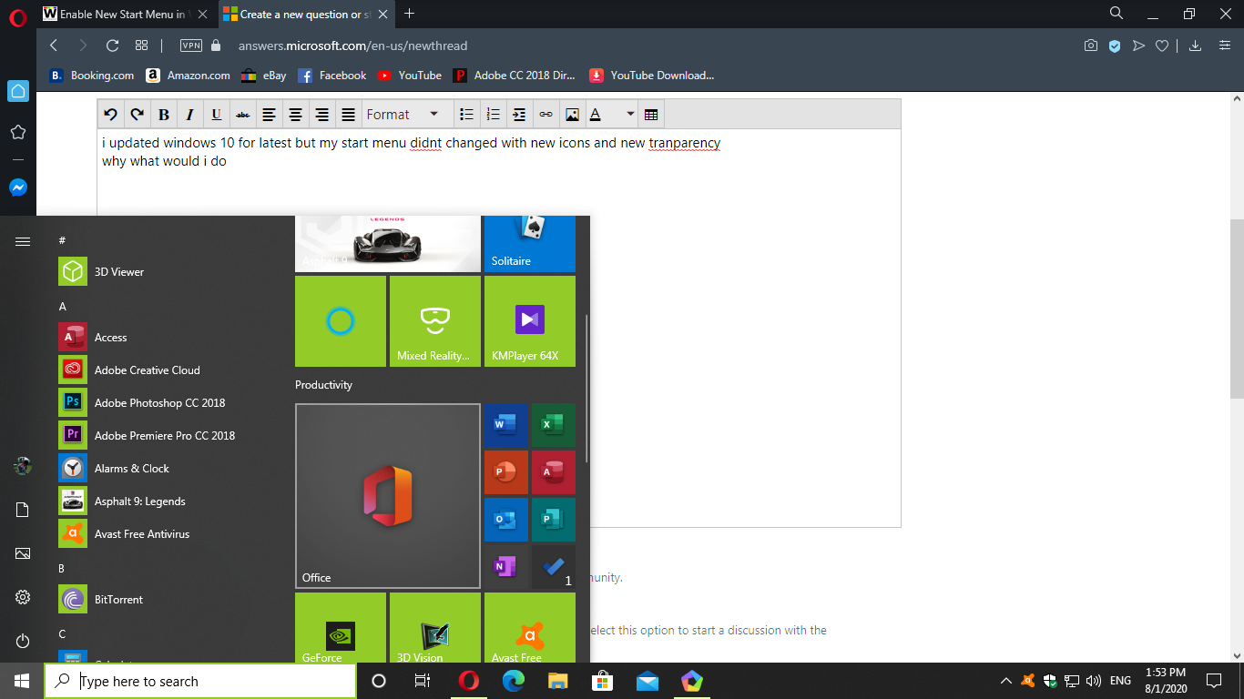The height and width of the screenshot is (699, 1244).
Task: Align text right in the editor
Action: pos(321,115)
